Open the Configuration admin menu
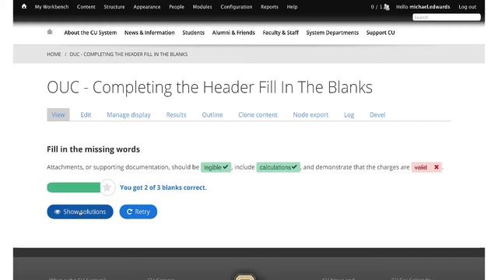 click(237, 7)
